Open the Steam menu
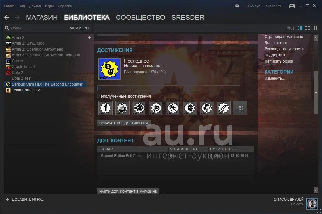 9,6
